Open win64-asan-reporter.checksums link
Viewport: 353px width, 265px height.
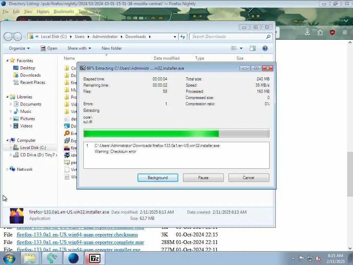[78, 235]
